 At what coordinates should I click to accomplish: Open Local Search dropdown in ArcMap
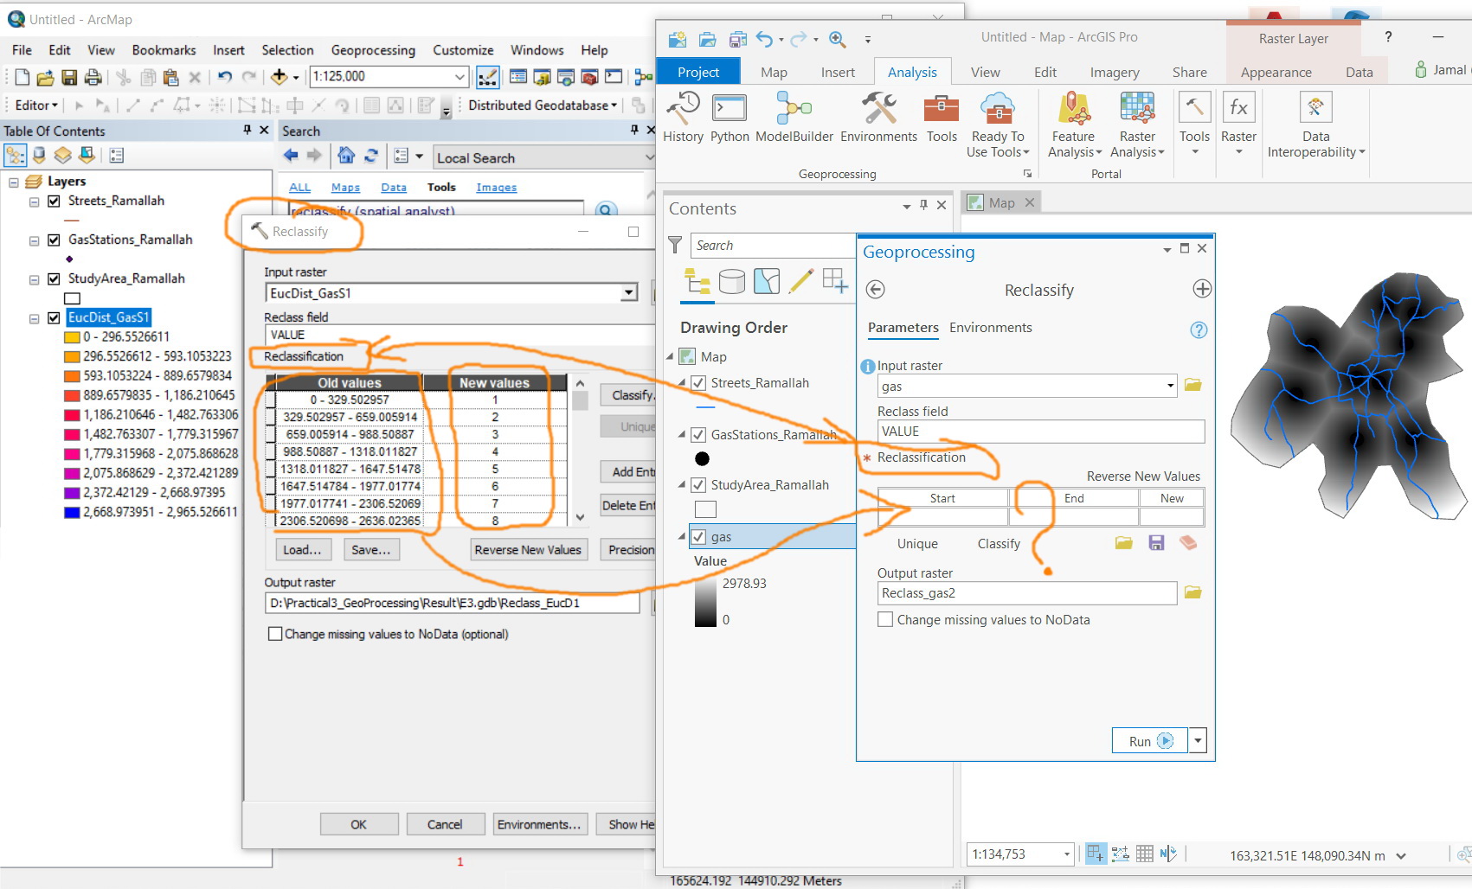649,157
